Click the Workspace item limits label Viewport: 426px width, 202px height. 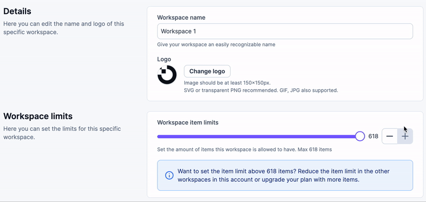coord(188,123)
